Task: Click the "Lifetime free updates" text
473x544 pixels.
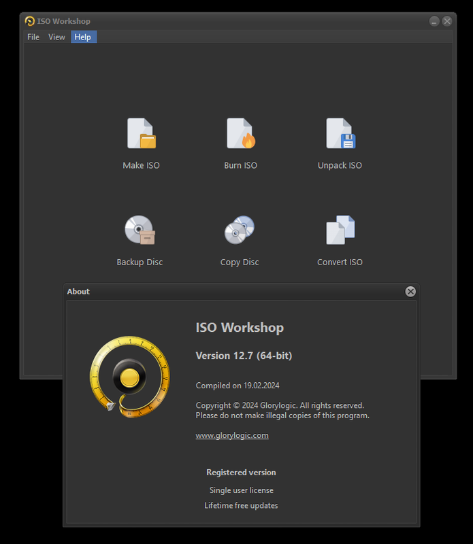Action: (x=242, y=505)
